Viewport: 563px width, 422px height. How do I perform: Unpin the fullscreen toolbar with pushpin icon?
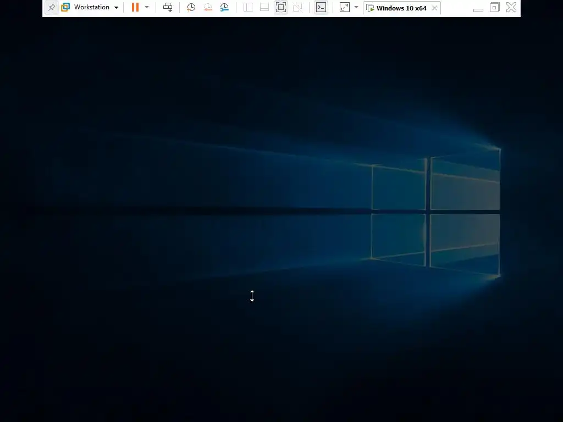pyautogui.click(x=52, y=7)
